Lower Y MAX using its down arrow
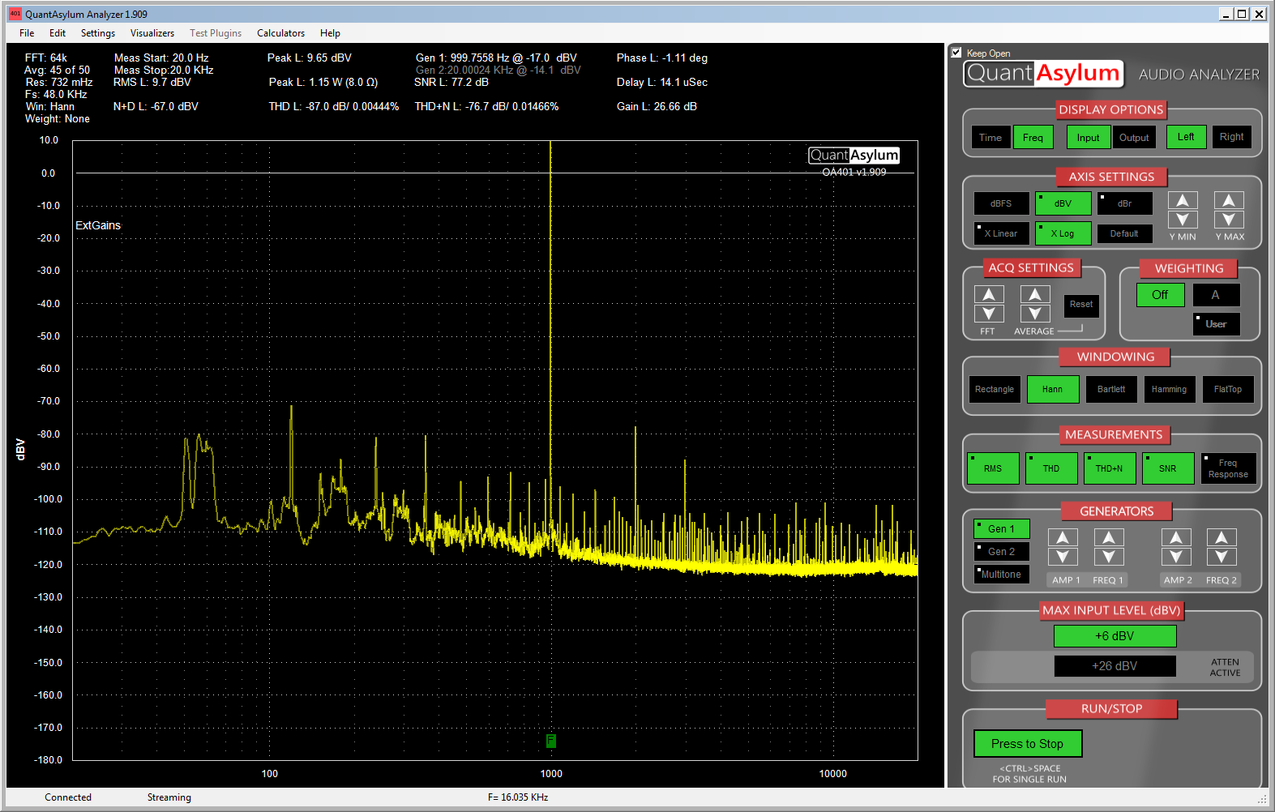 click(1229, 220)
